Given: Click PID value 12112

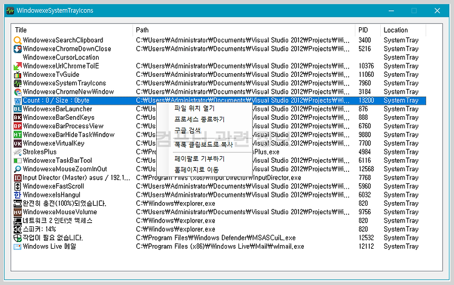Looking at the screenshot, I should tap(366, 246).
